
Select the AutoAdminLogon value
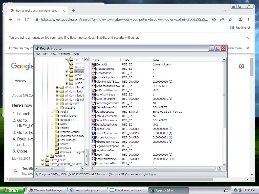[x=106, y=94]
